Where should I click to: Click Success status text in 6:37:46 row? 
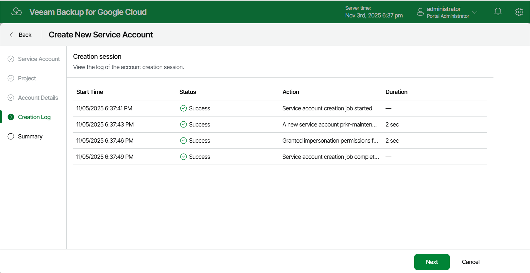(200, 141)
